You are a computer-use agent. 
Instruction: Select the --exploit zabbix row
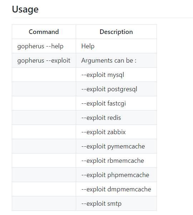[x=84, y=132]
